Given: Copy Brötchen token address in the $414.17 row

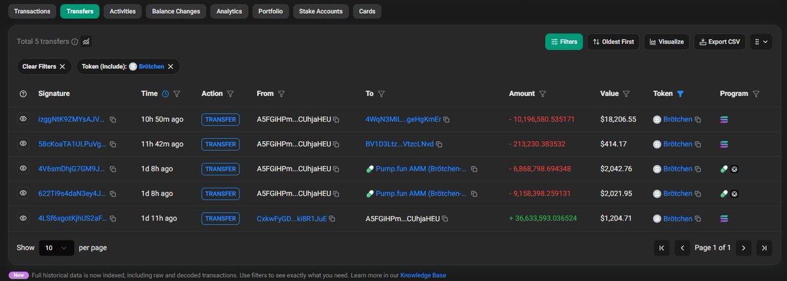Looking at the screenshot, I should click(698, 144).
